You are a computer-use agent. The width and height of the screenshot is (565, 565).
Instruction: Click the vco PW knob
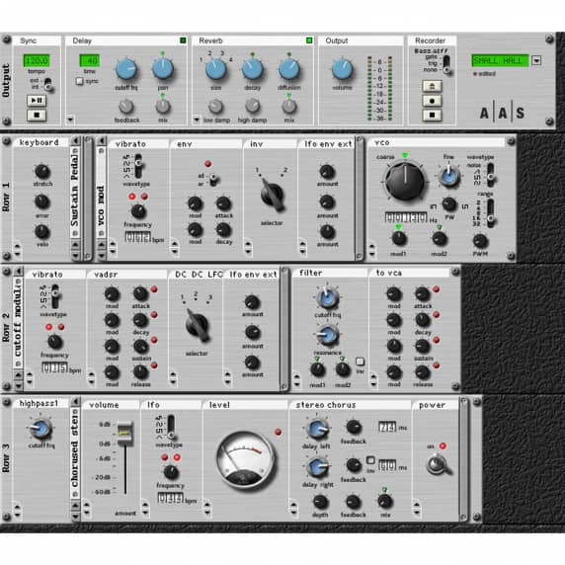[449, 204]
